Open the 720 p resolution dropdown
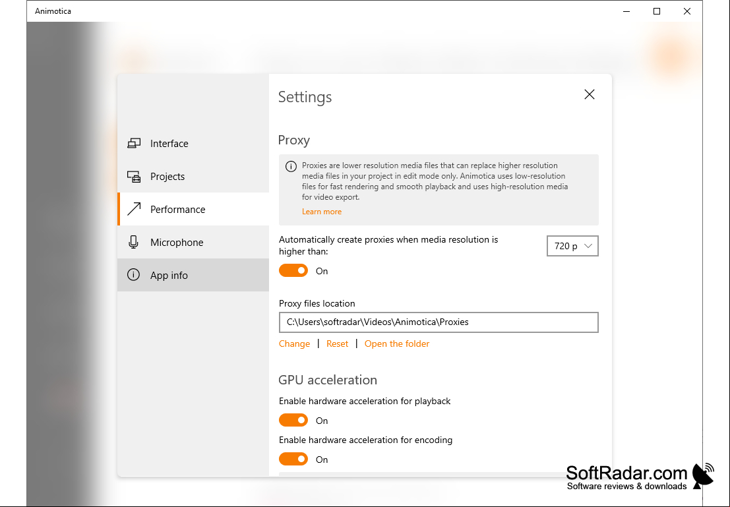730x507 pixels. pos(572,246)
